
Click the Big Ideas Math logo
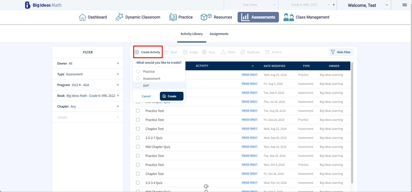click(x=43, y=5)
